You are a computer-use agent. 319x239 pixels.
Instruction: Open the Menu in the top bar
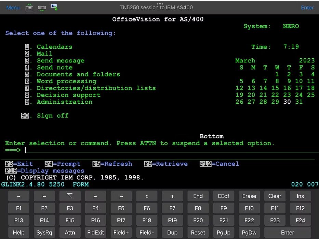tap(13, 8)
